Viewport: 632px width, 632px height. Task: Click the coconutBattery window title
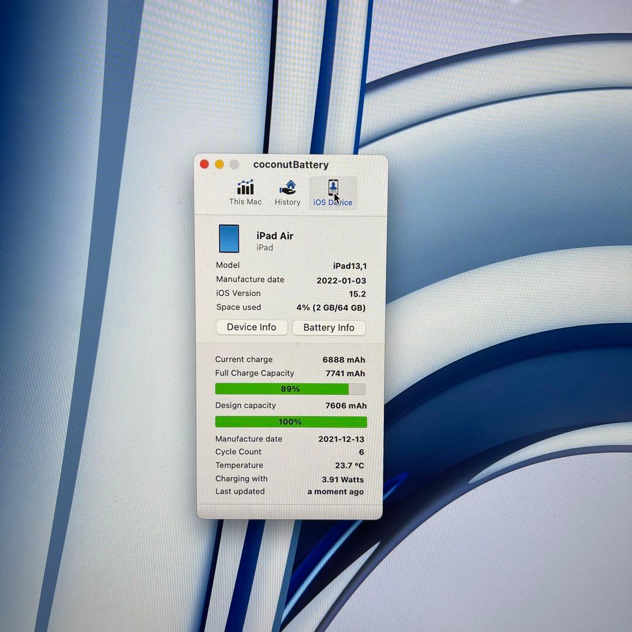click(x=291, y=165)
